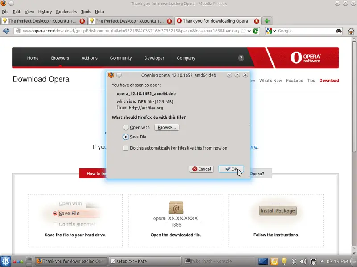Click Home in Opera site navigation
This screenshot has height=267, width=357.
pos(33,58)
